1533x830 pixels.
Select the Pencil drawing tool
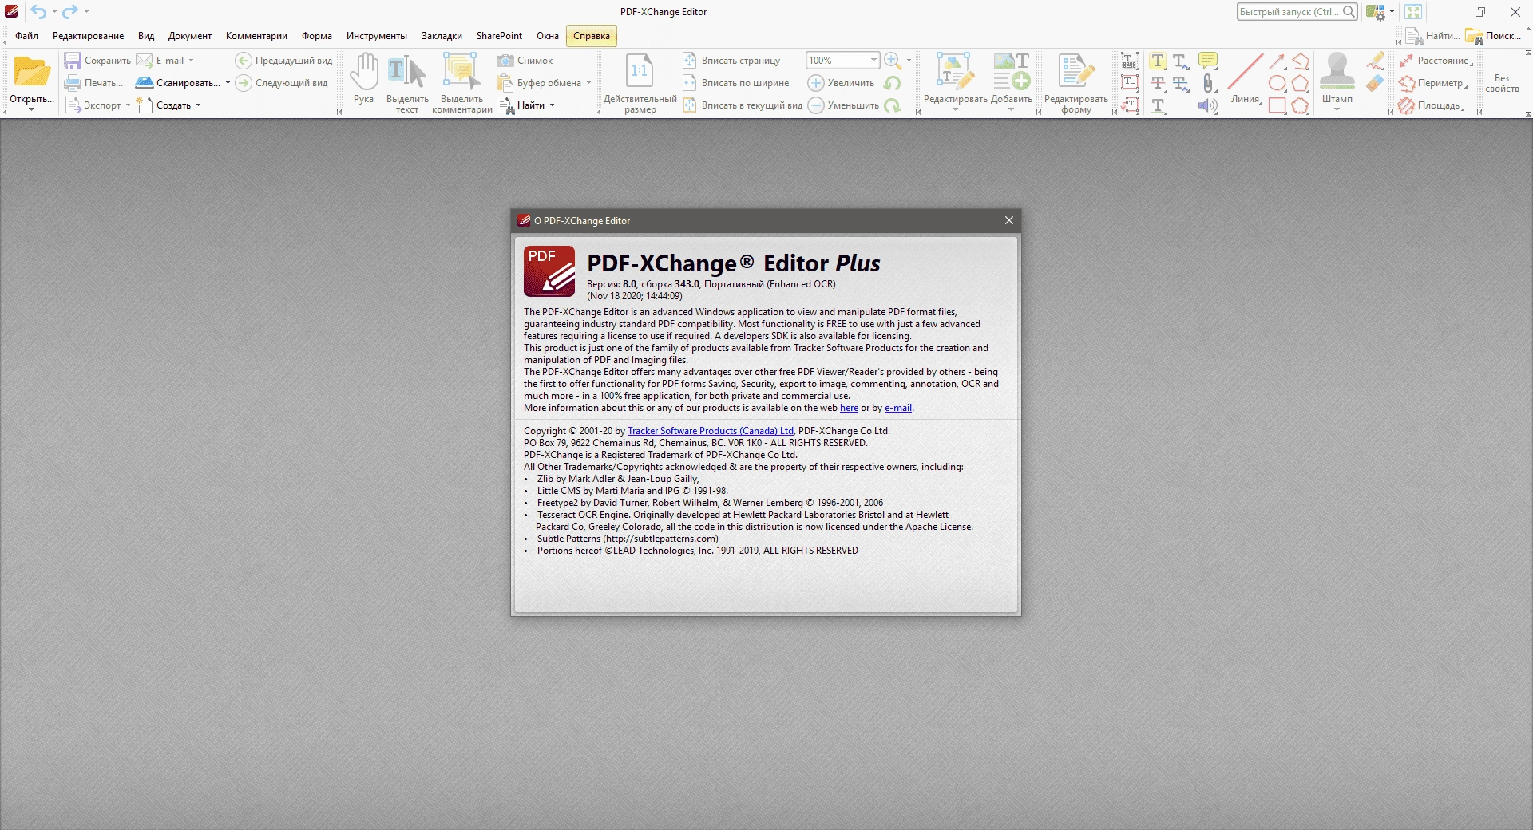coord(1375,61)
